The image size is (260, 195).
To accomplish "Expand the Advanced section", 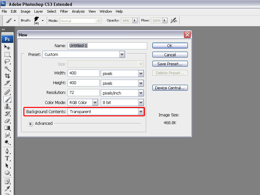I will click(31, 123).
